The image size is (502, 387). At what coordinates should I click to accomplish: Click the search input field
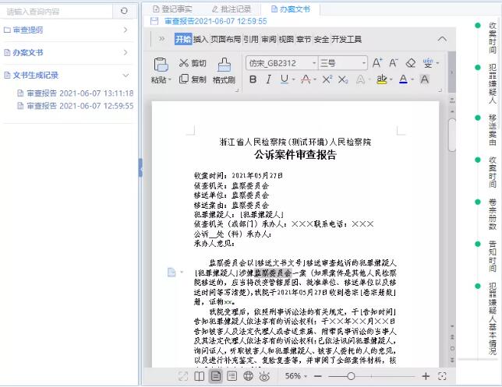click(56, 12)
